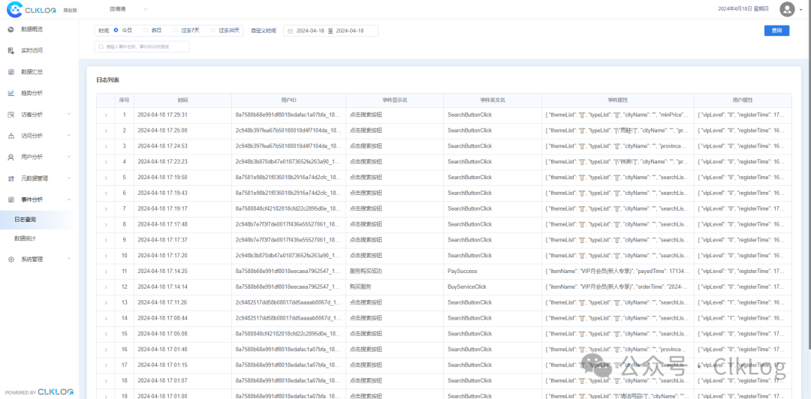Expand log row 5 details
811x399 pixels.
click(106, 178)
